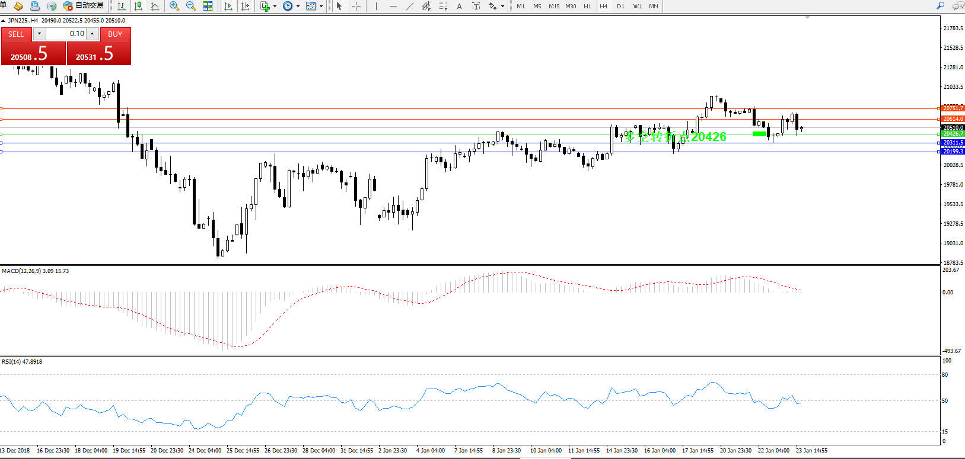This screenshot has height=459, width=965.
Task: Select the M15 timeframe
Action: coord(553,6)
